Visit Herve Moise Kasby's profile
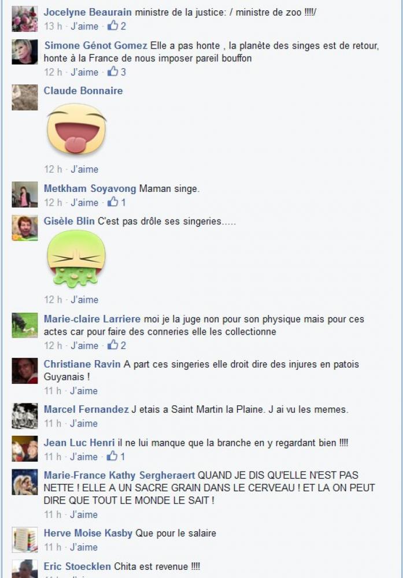 pos(88,533)
